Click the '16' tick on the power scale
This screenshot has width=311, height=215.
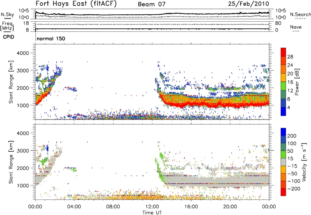tap(290, 82)
